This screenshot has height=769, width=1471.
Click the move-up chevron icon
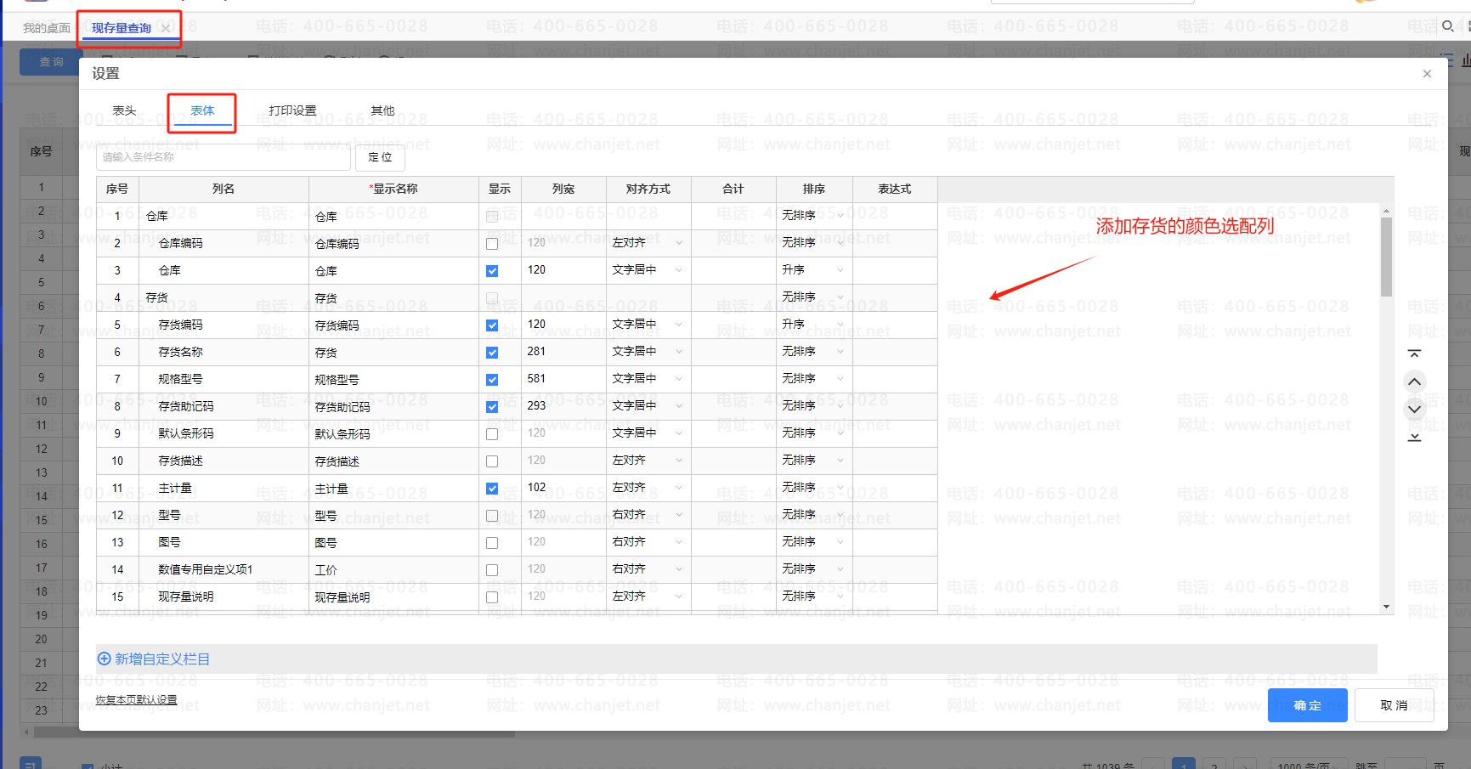[1414, 382]
